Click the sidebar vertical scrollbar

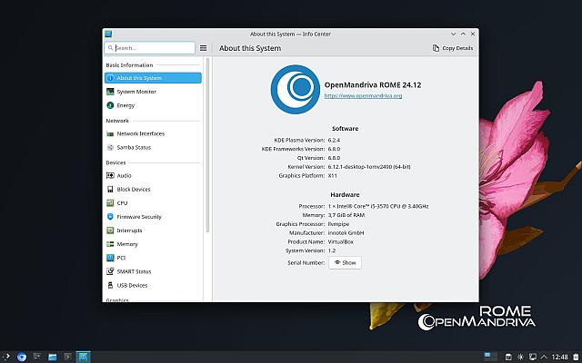point(207,144)
